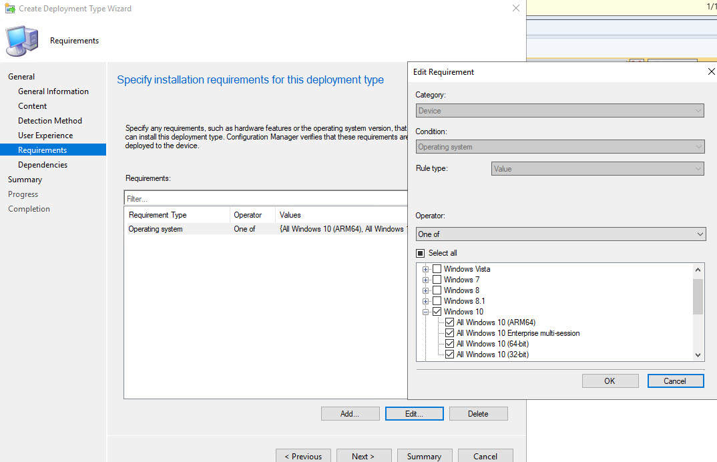Viewport: 717px width, 462px height.
Task: Uncheck All Windows 10 (ARM64)
Action: (x=449, y=322)
